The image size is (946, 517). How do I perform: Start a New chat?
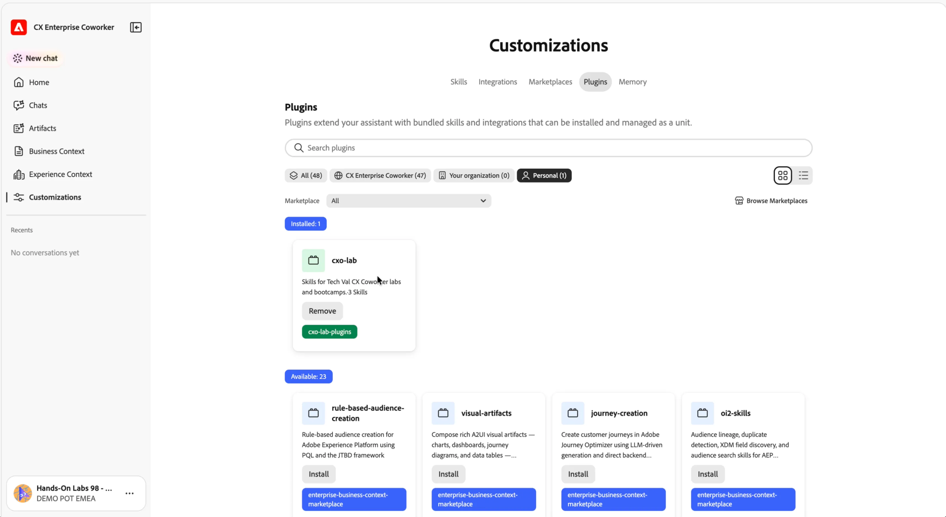tap(35, 58)
